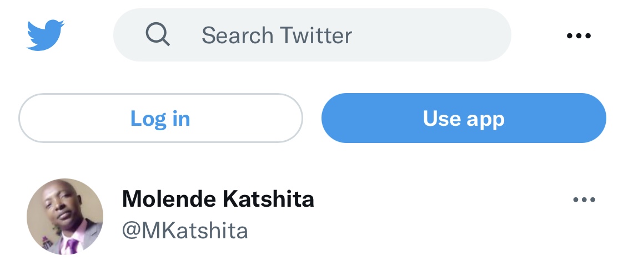Select Use app to open Twitter app
The width and height of the screenshot is (618, 271).
[464, 118]
